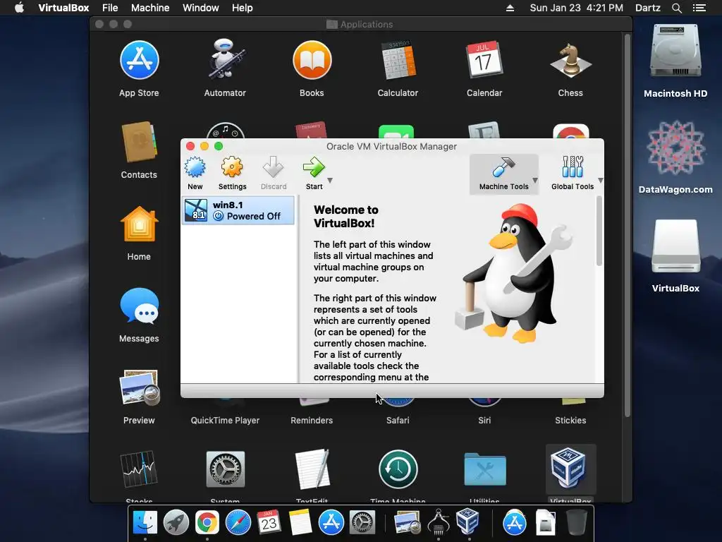722x542 pixels.
Task: Click the Siri label in Applications
Action: point(484,421)
